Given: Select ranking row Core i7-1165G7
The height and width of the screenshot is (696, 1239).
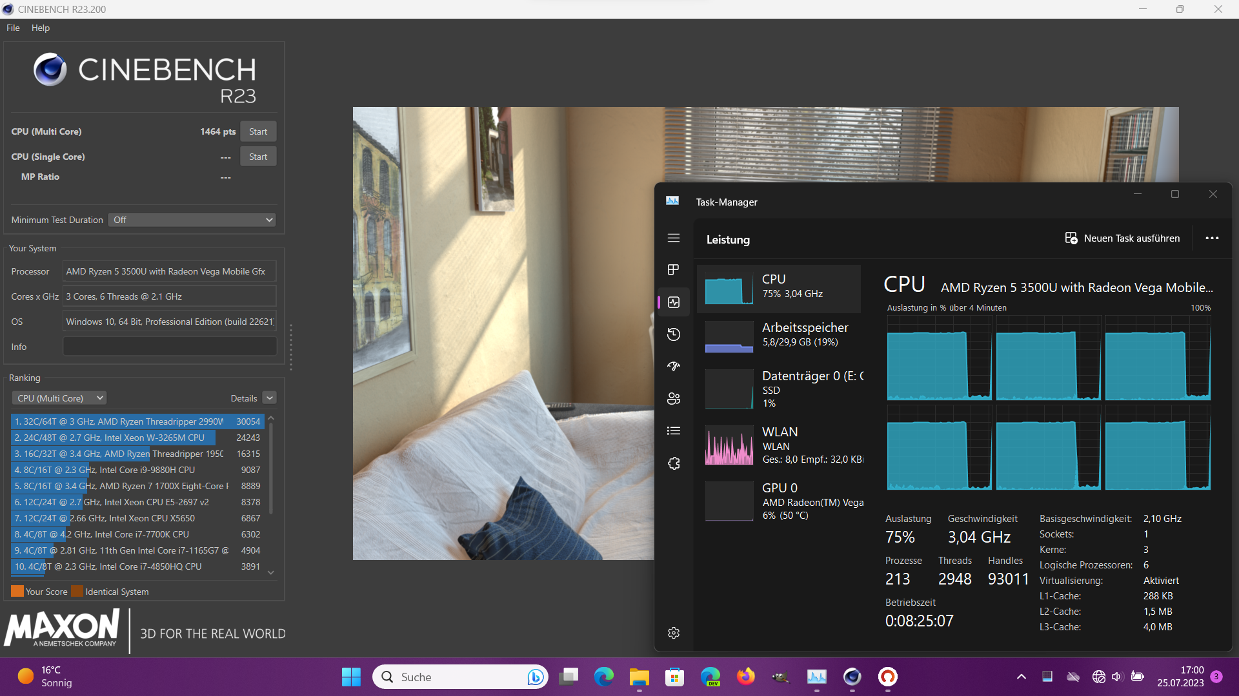Looking at the screenshot, I should coord(137,550).
